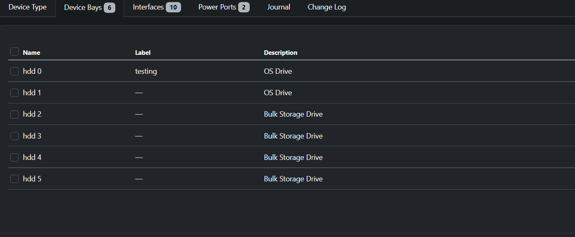The width and height of the screenshot is (575, 237).
Task: Click the OS Drive description for hdd 1
Action: (278, 93)
